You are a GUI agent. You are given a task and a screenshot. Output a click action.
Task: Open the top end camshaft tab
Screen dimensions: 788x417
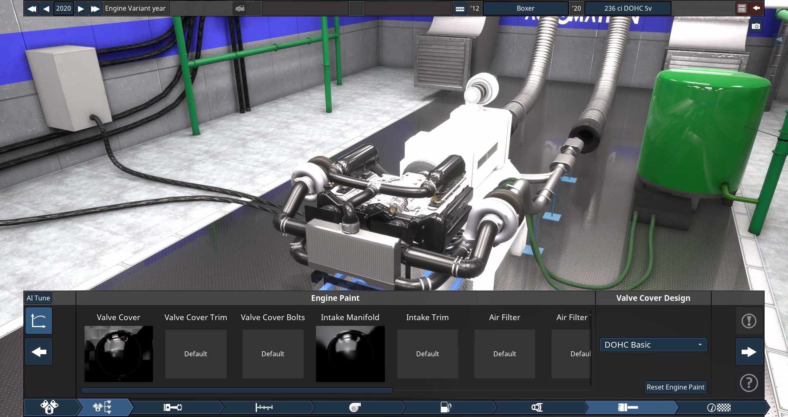coord(264,407)
